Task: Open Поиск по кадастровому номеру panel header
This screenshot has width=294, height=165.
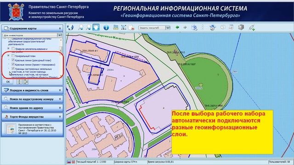Action: 32,99
